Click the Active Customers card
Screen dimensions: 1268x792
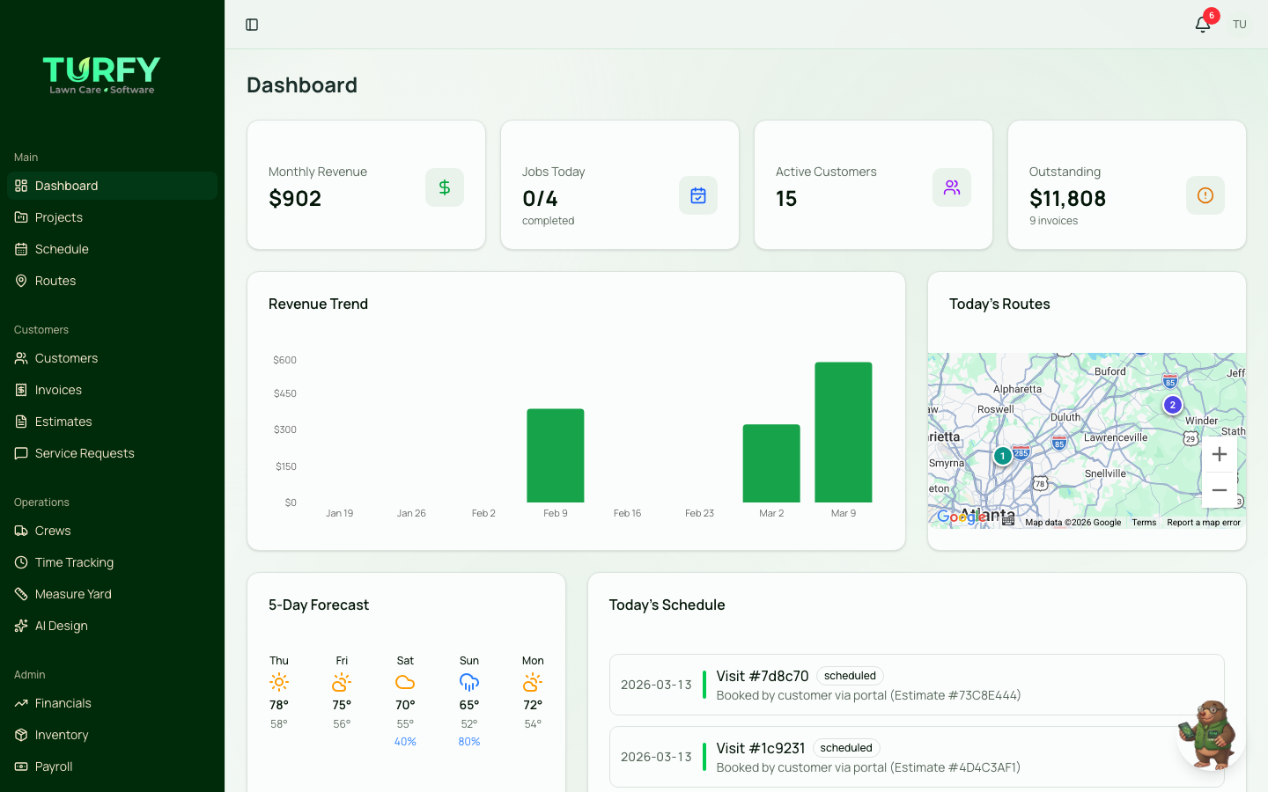(874, 185)
